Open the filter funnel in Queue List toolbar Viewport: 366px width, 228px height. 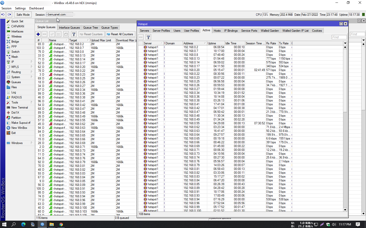74,34
